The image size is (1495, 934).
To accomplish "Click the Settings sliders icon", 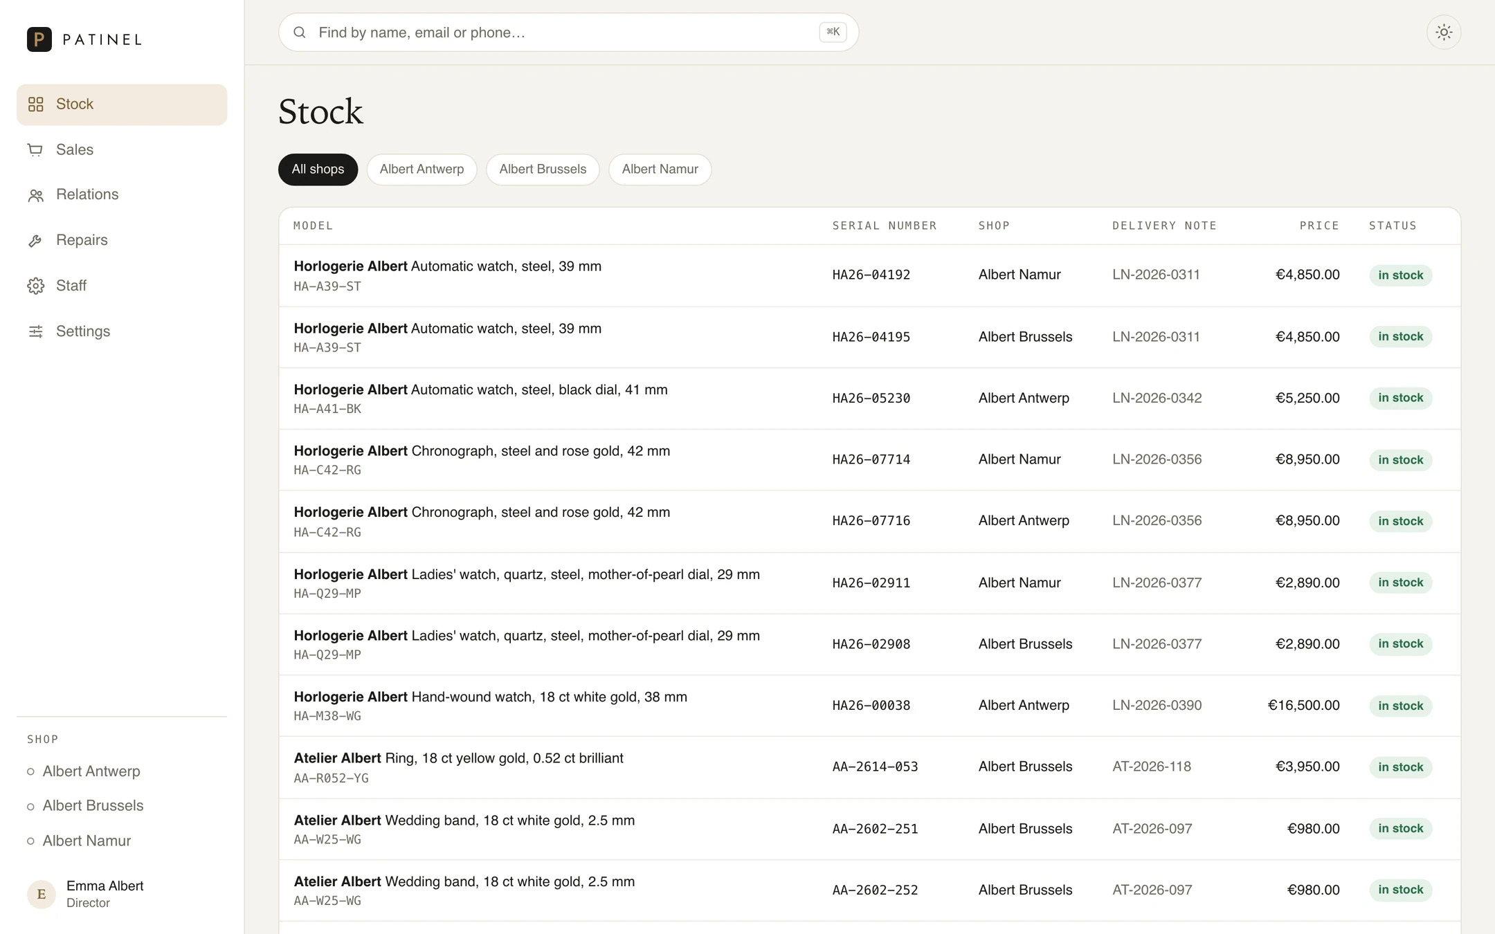I will (36, 332).
